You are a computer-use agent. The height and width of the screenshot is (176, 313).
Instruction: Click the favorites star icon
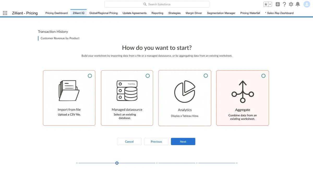(266, 4)
